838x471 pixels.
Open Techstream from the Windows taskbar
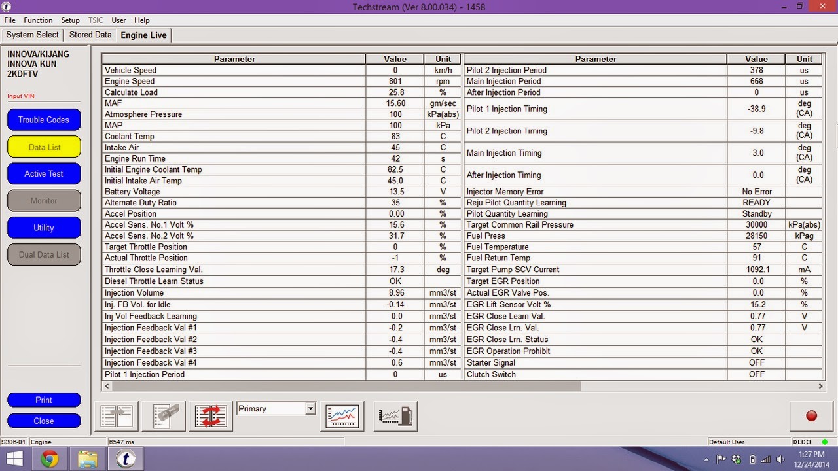(x=125, y=459)
